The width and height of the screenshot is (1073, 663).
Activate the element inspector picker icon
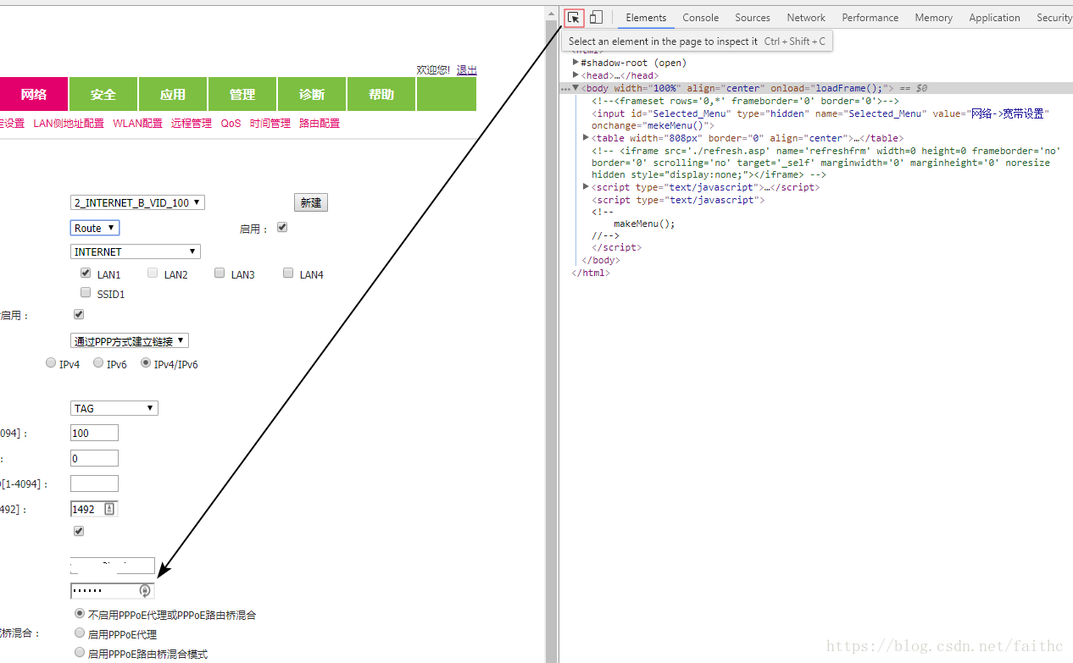[x=575, y=17]
